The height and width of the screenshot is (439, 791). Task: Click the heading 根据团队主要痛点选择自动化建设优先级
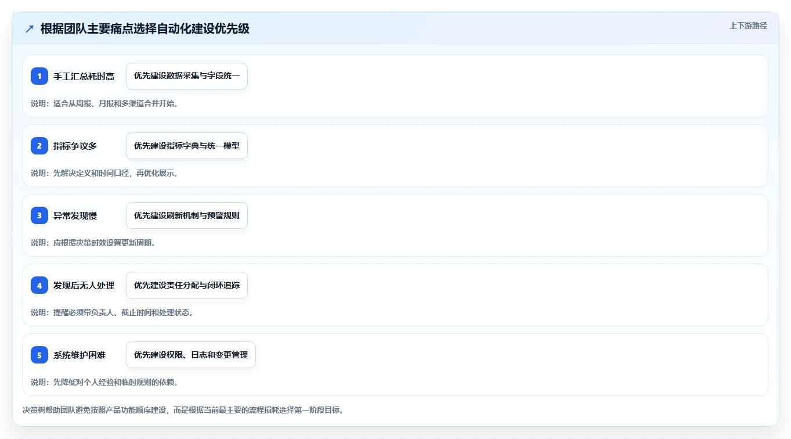tap(145, 28)
